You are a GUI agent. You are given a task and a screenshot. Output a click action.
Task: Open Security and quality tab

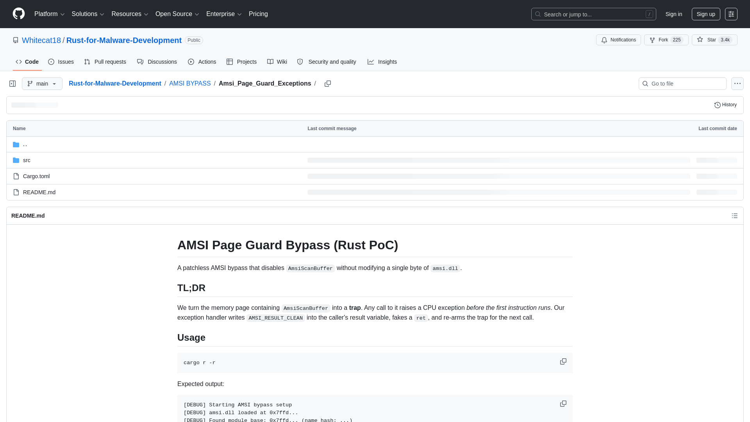click(327, 62)
